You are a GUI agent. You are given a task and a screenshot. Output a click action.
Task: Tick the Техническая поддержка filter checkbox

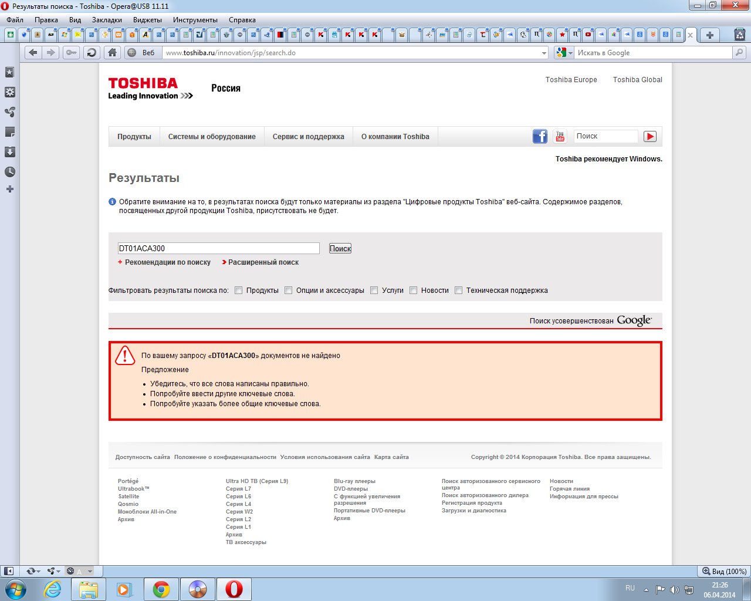click(459, 291)
